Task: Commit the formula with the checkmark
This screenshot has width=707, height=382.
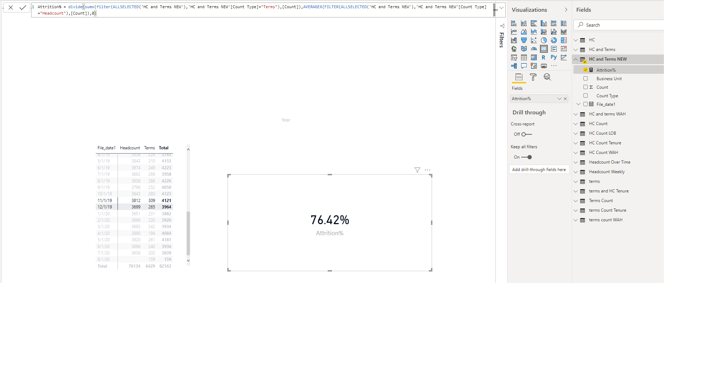Action: pyautogui.click(x=23, y=7)
